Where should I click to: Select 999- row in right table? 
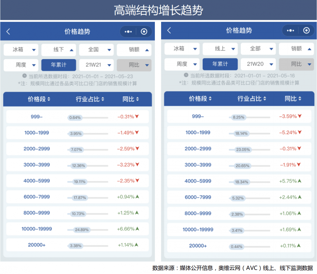(x=239, y=116)
